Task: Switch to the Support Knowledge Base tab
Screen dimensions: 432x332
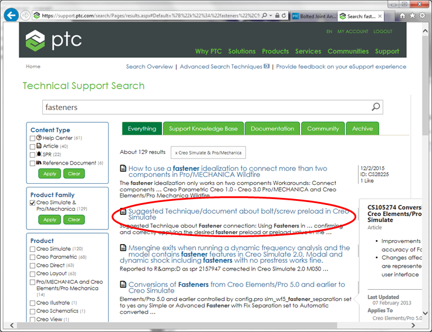Action: [203, 129]
